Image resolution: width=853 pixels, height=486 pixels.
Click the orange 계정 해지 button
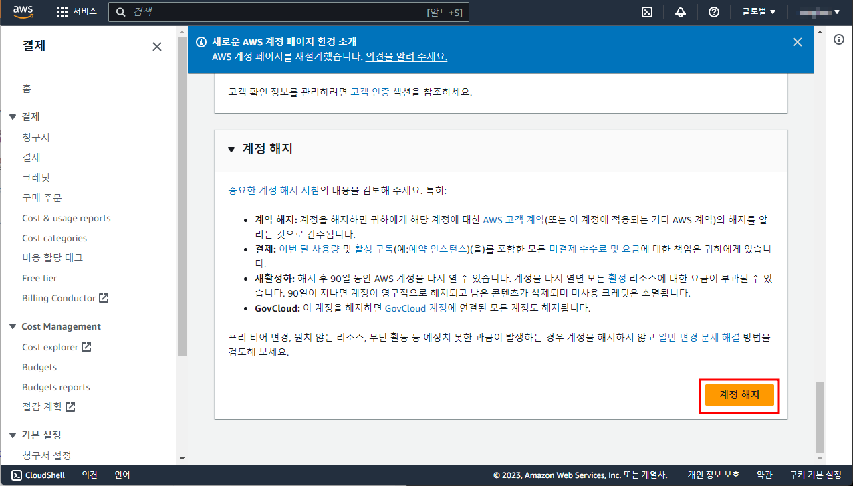739,395
